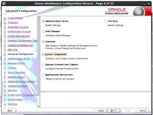The height and width of the screenshot is (115, 153).
Task: Click the Machines step bullet icon
Action: click(5, 90)
